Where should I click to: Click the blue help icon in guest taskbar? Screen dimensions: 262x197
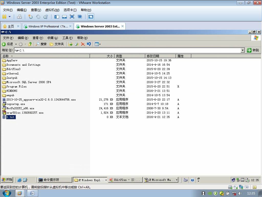192,180
